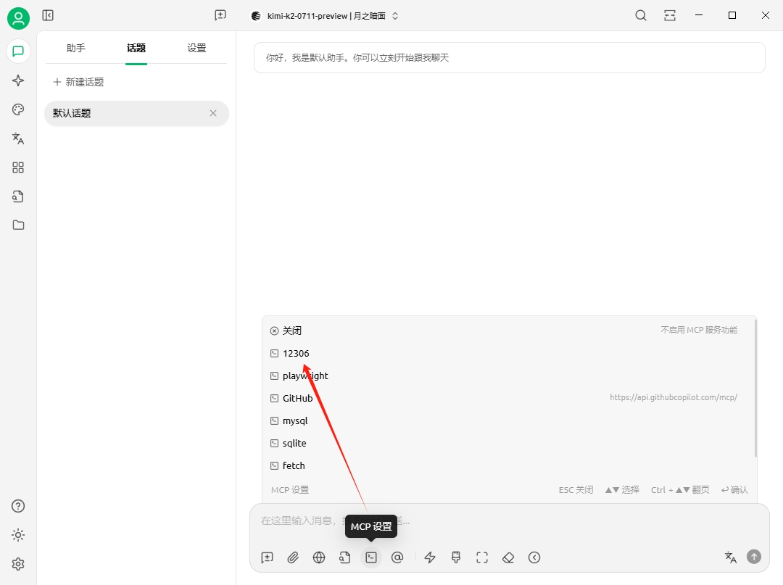Viewport: 783px width, 585px height.
Task: Open the help question mark icon
Action: coord(18,506)
